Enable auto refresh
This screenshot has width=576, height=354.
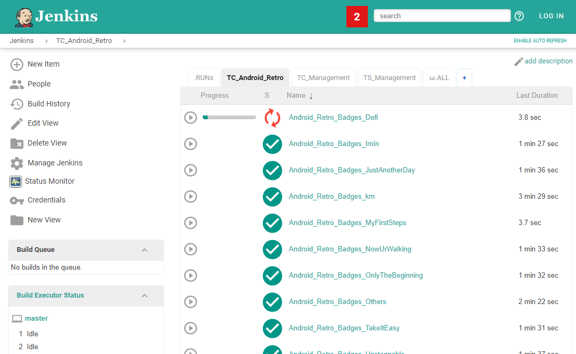tap(540, 41)
